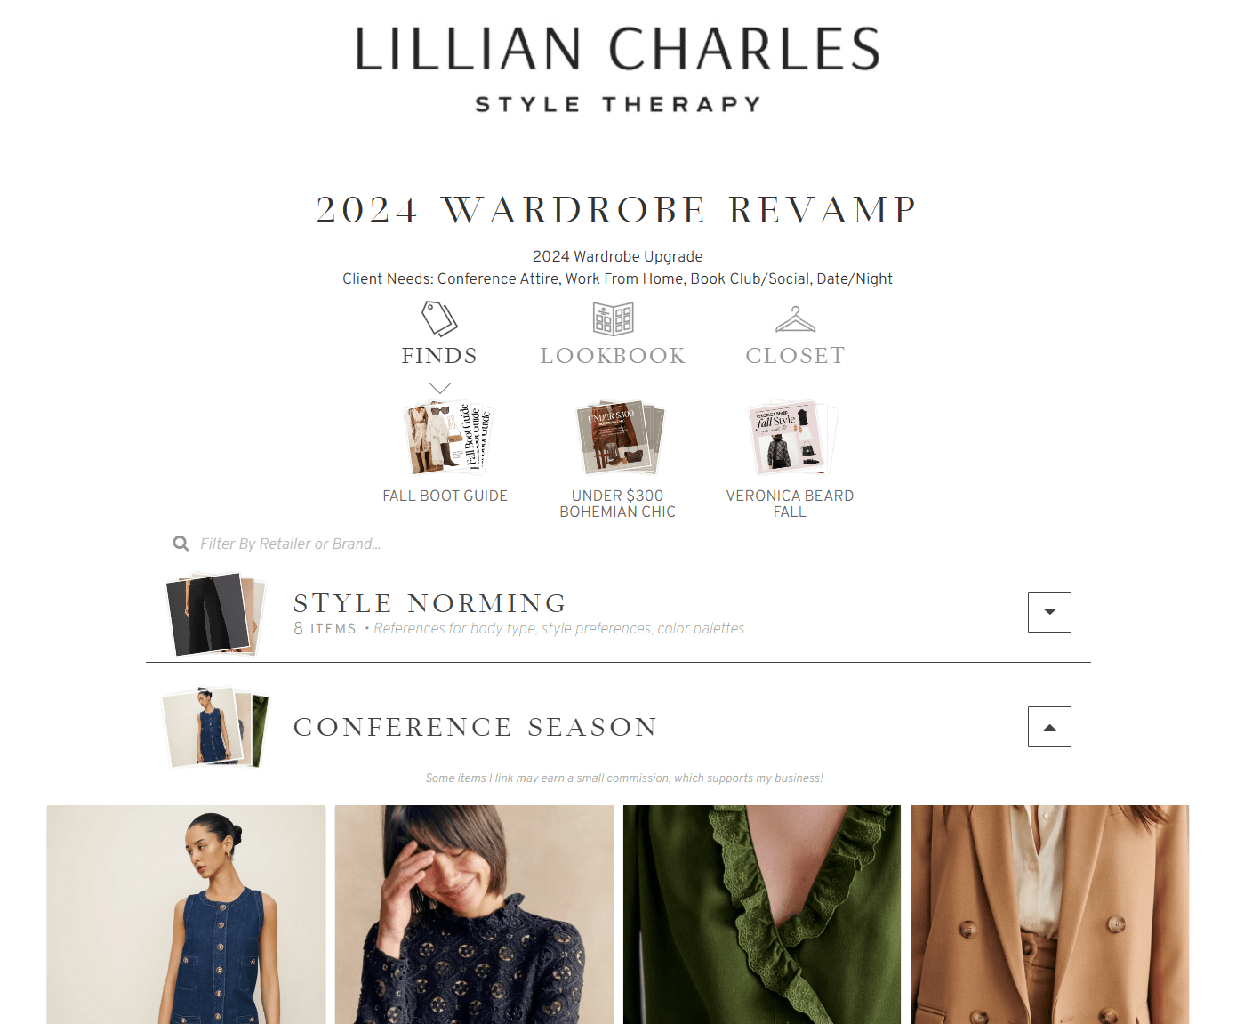Open the FALL BOOT GUIDE text link
Image resolution: width=1236 pixels, height=1024 pixels.
coord(445,496)
